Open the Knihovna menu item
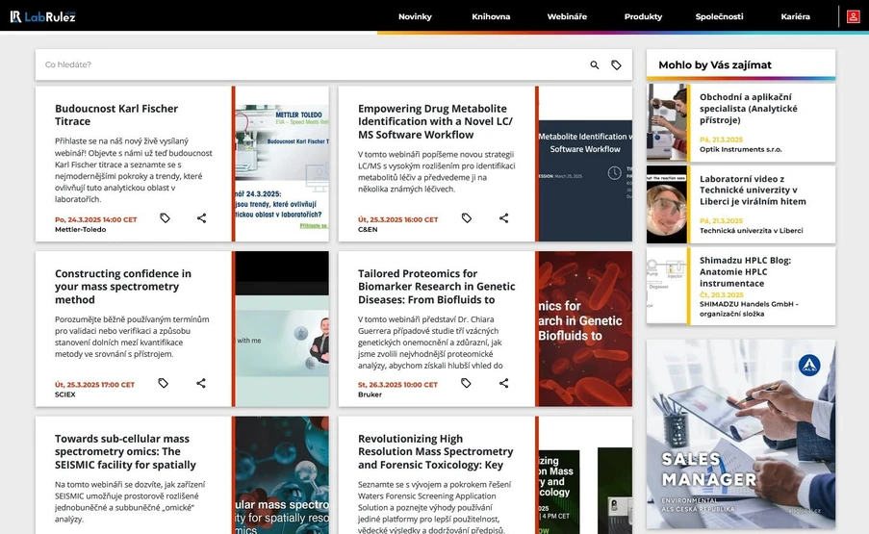This screenshot has width=869, height=534. (491, 16)
